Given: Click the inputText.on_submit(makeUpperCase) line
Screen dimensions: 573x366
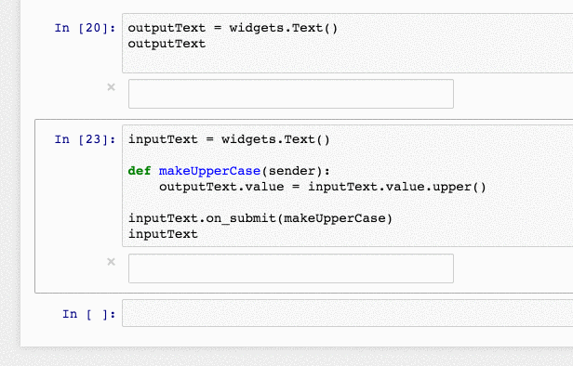Looking at the screenshot, I should 260,218.
